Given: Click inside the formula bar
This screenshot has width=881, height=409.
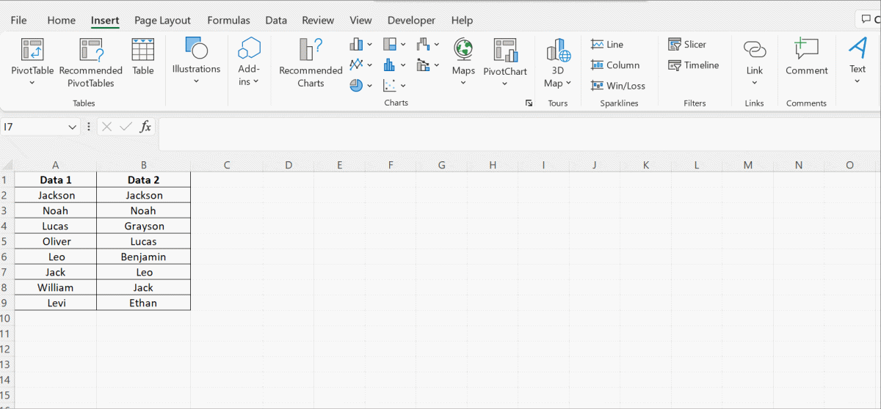Looking at the screenshot, I should [514, 128].
